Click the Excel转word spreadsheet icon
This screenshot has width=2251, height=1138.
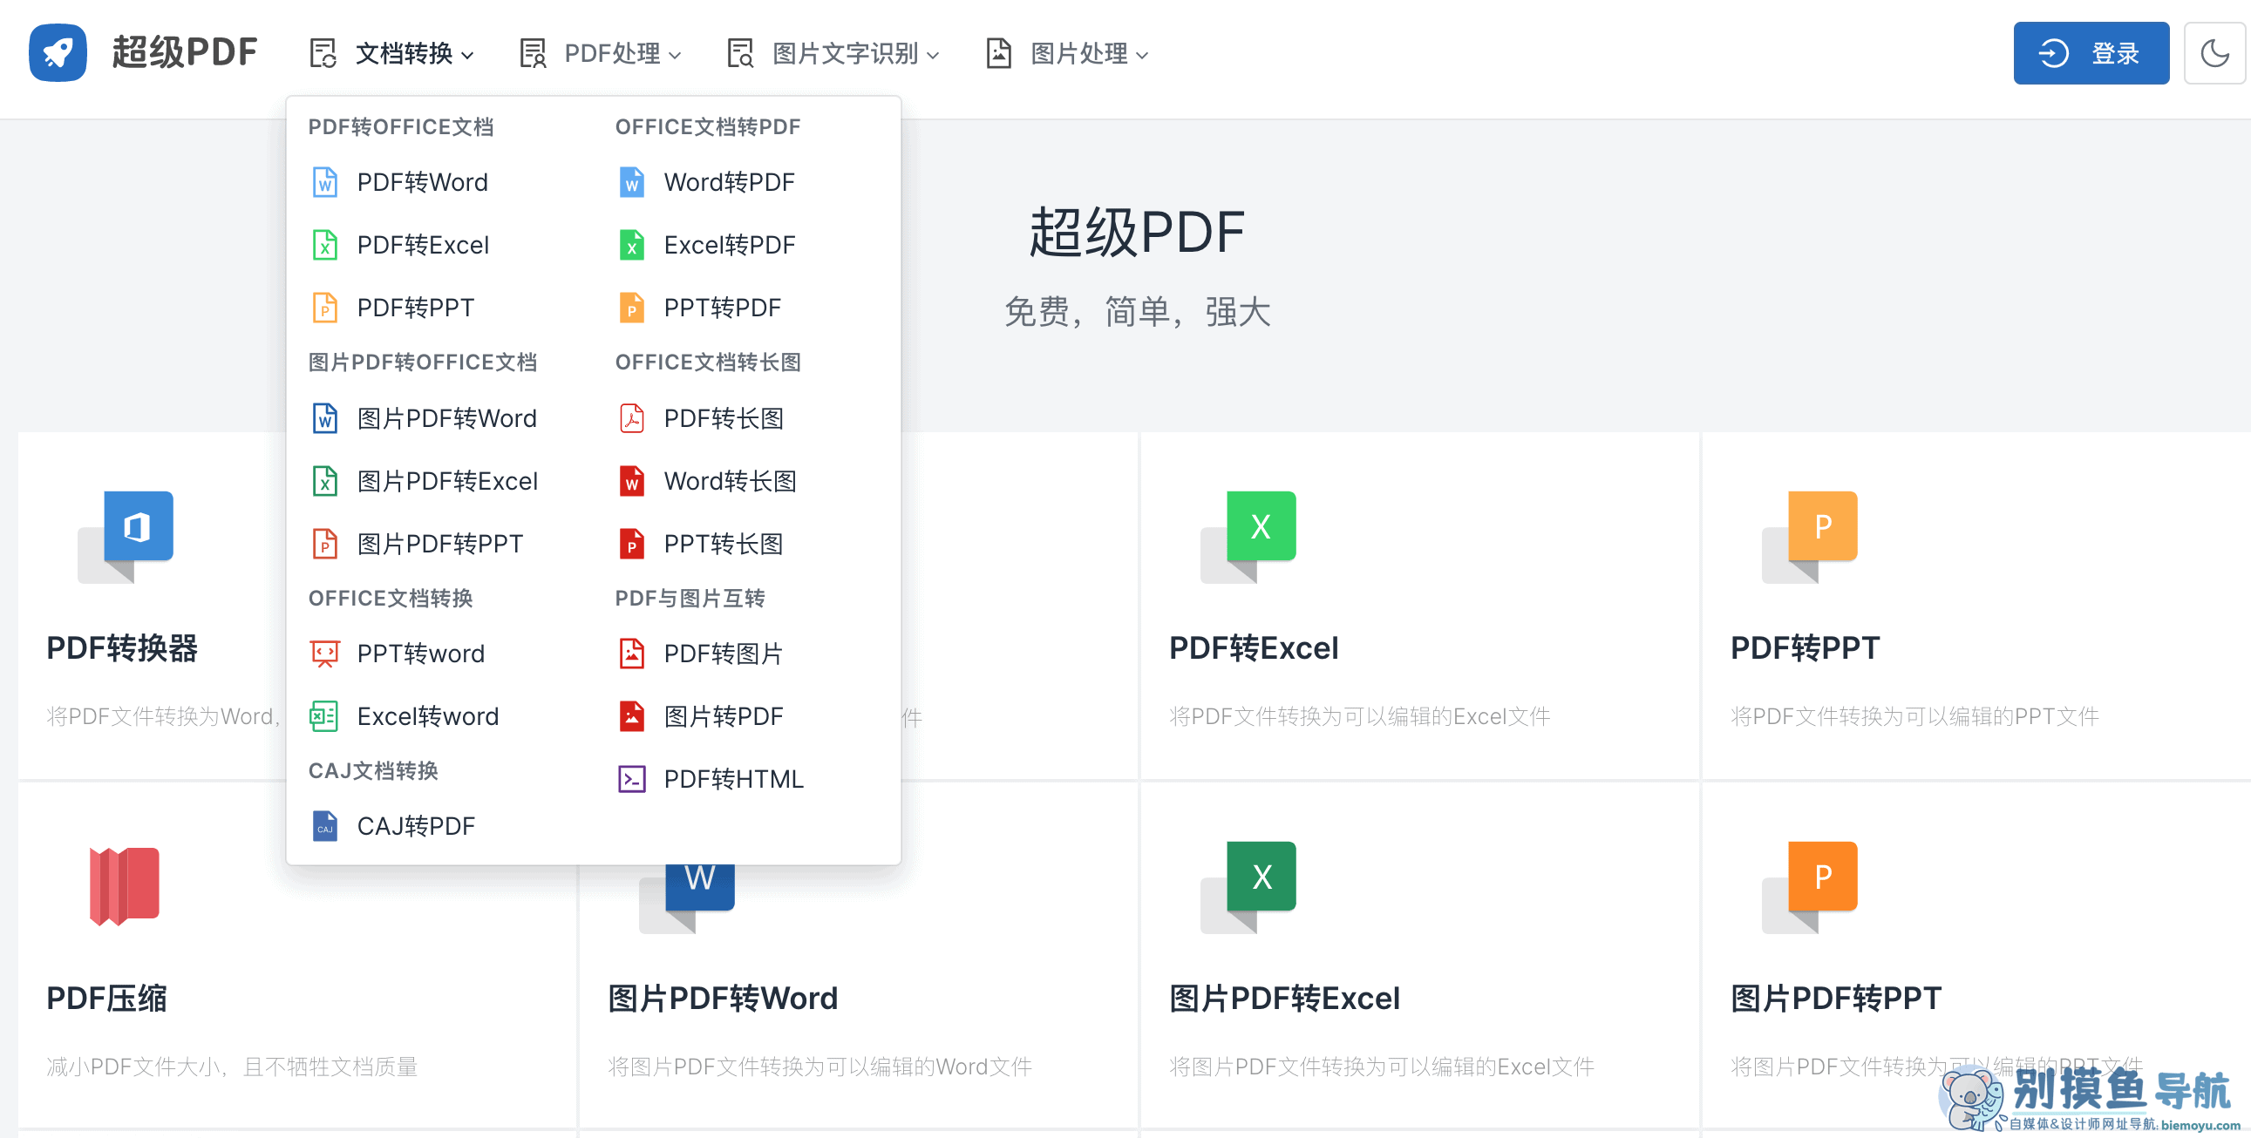point(324,717)
